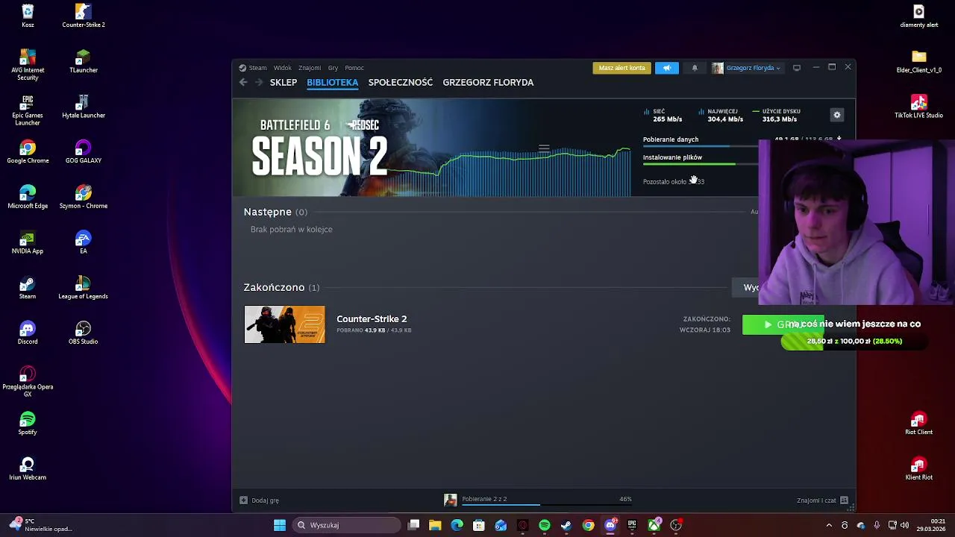Show hidden system tray icons chevron
This screenshot has height=537, width=955.
[829, 525]
